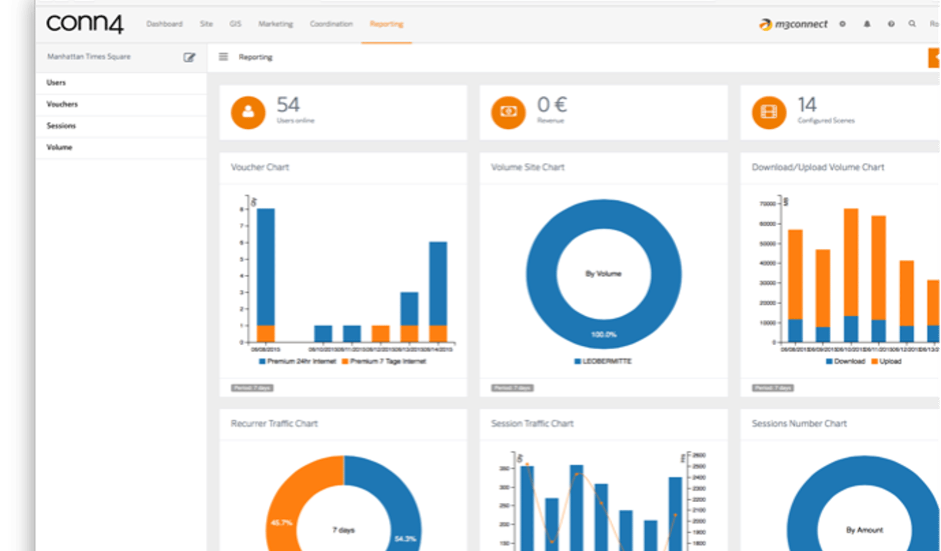Click the 54 users online value
The image size is (941, 551).
(x=288, y=105)
